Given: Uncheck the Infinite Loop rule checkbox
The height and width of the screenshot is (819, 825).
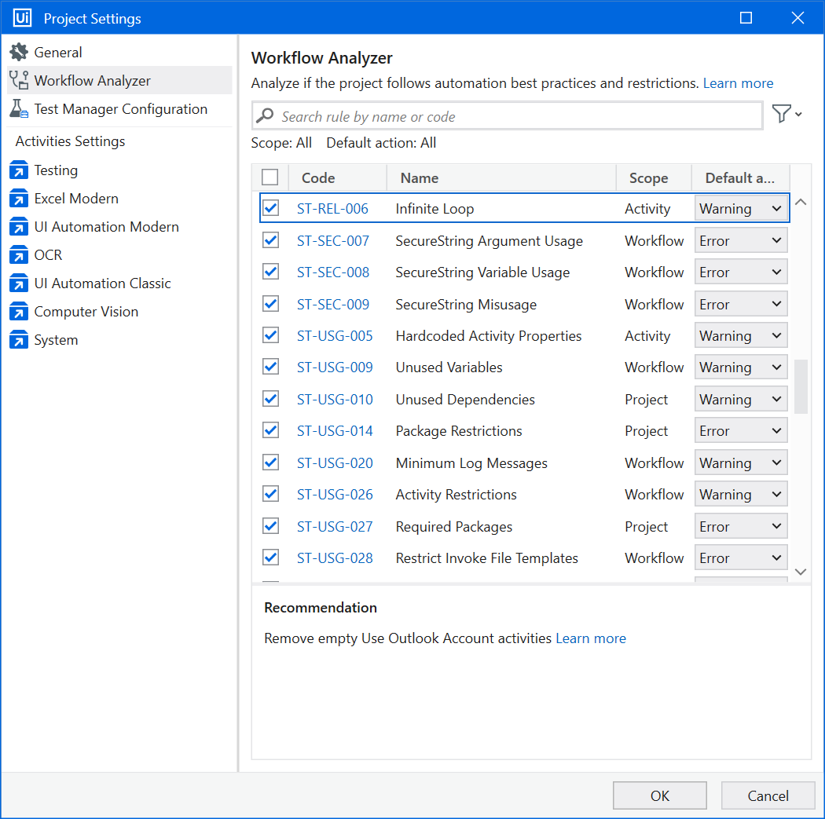Looking at the screenshot, I should pyautogui.click(x=270, y=208).
